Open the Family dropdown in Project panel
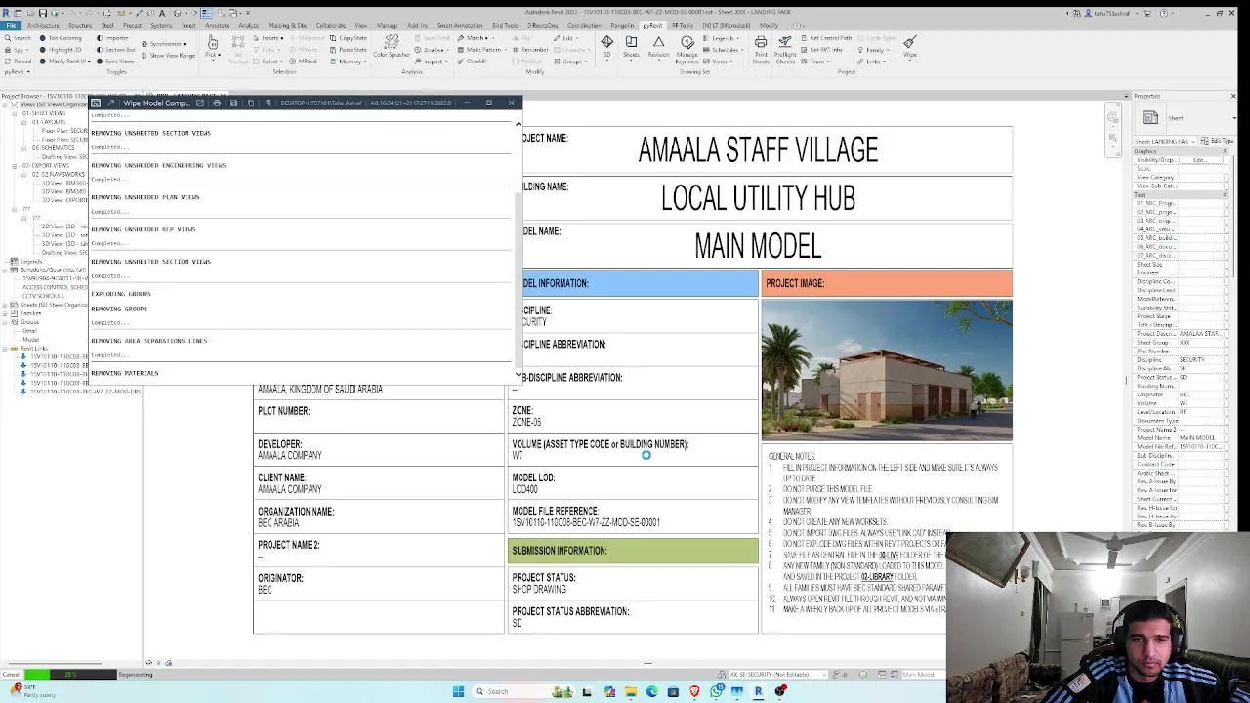Screen dimensions: 1250x703 point(873,50)
